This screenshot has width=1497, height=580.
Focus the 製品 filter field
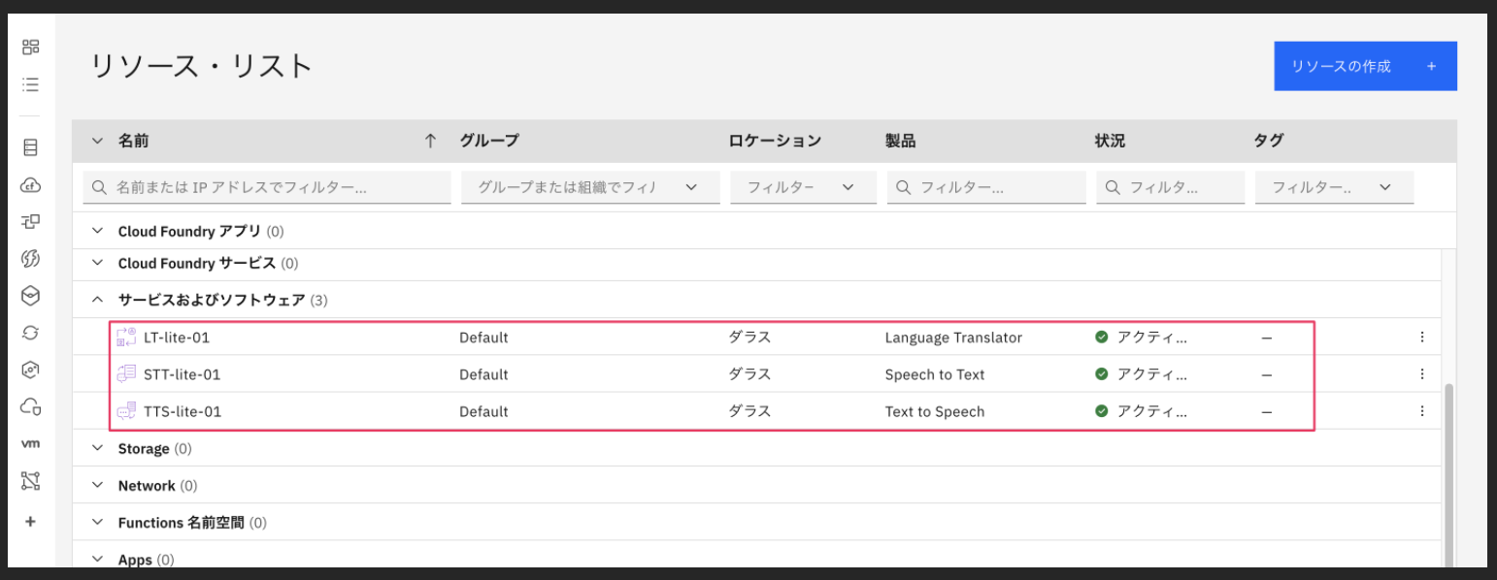tap(986, 187)
